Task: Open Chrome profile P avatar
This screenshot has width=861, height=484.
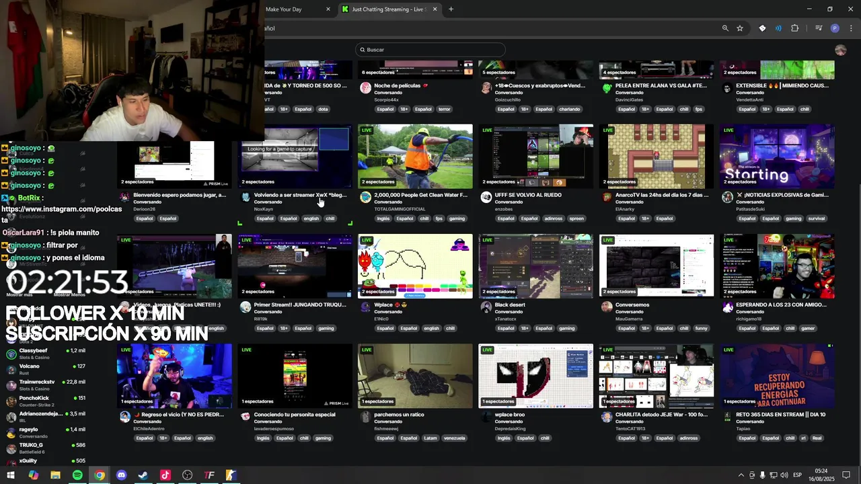Action: click(x=835, y=28)
